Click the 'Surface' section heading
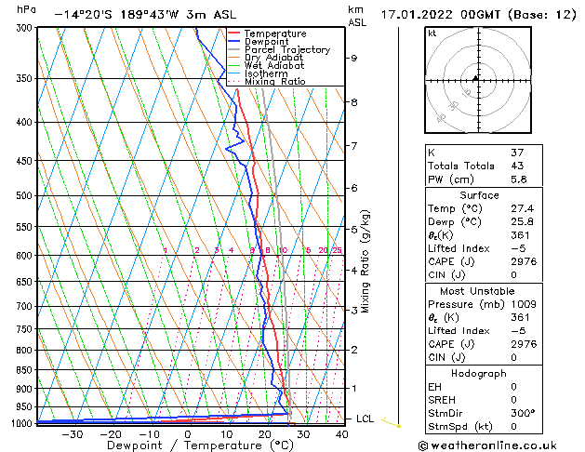The width and height of the screenshot is (585, 452). [x=479, y=195]
